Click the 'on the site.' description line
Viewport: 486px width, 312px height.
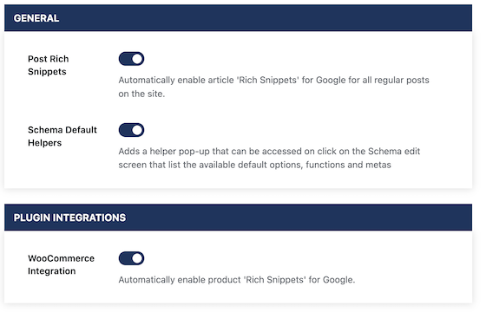tap(141, 94)
